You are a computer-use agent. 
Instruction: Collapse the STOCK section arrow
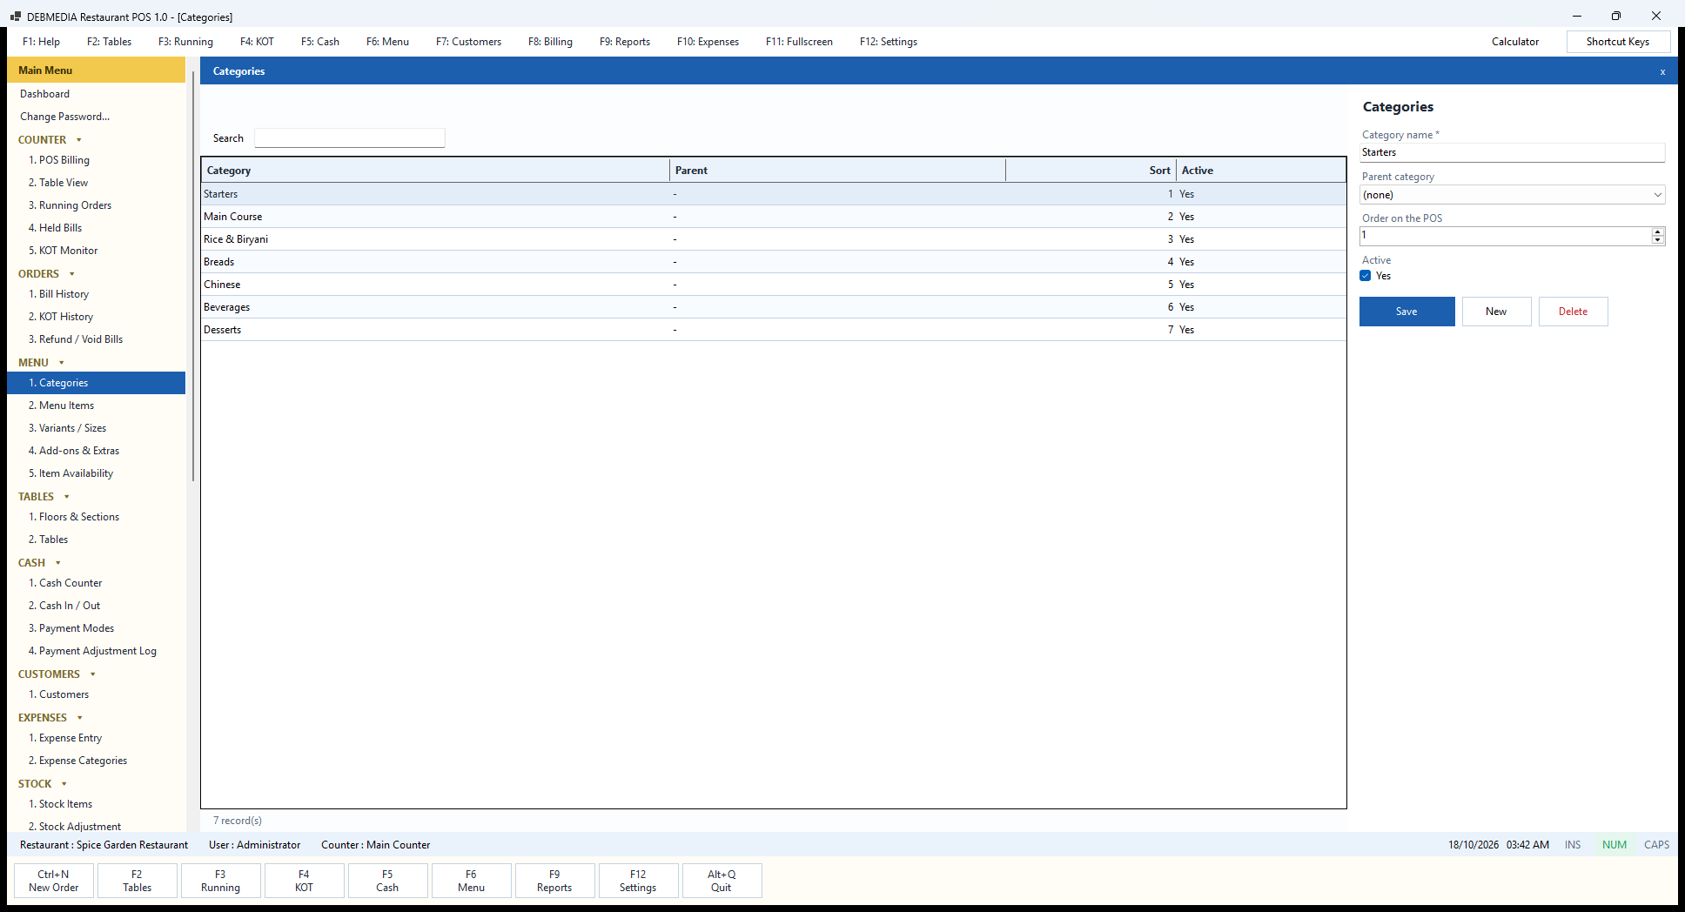pos(64,784)
